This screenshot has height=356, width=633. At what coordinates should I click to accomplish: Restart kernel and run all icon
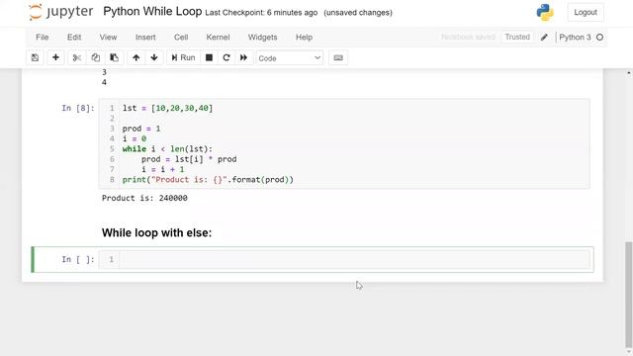[243, 57]
